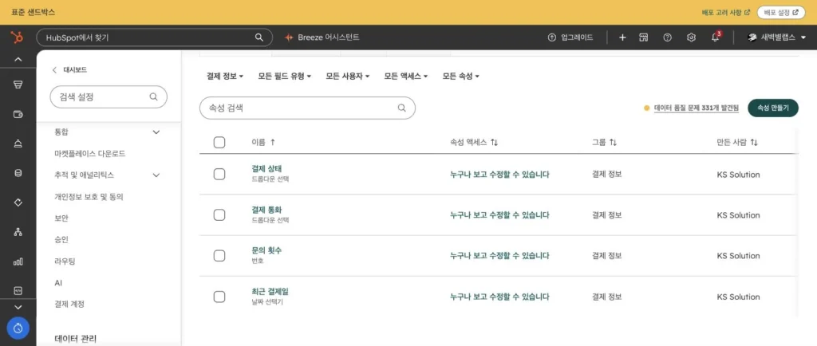Click the service bell icon in left rail
This screenshot has height=346, width=817.
click(18, 144)
